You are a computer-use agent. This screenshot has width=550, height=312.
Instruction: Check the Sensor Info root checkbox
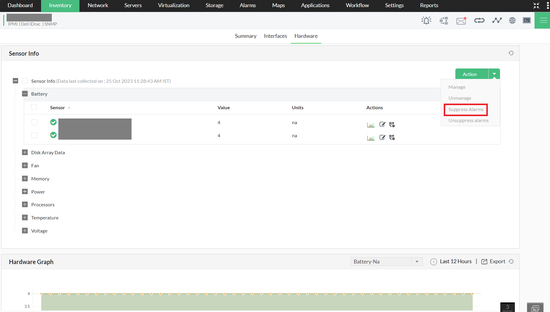click(25, 81)
